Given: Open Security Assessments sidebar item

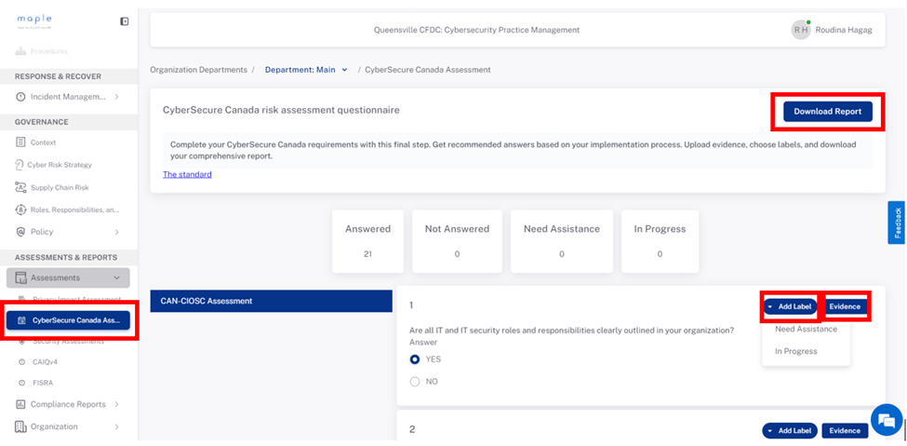Looking at the screenshot, I should tap(61, 342).
